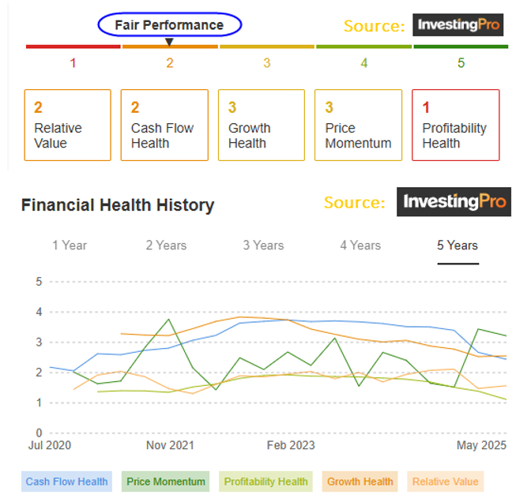Image resolution: width=516 pixels, height=498 pixels.
Task: Switch to the 1 Year tab
Action: pyautogui.click(x=70, y=245)
